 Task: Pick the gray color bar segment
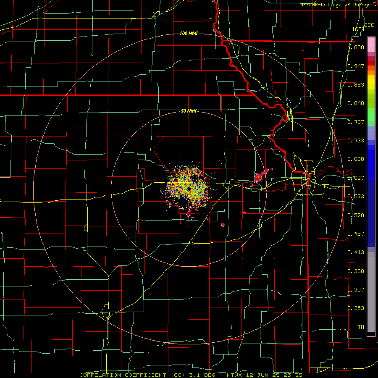371,292
